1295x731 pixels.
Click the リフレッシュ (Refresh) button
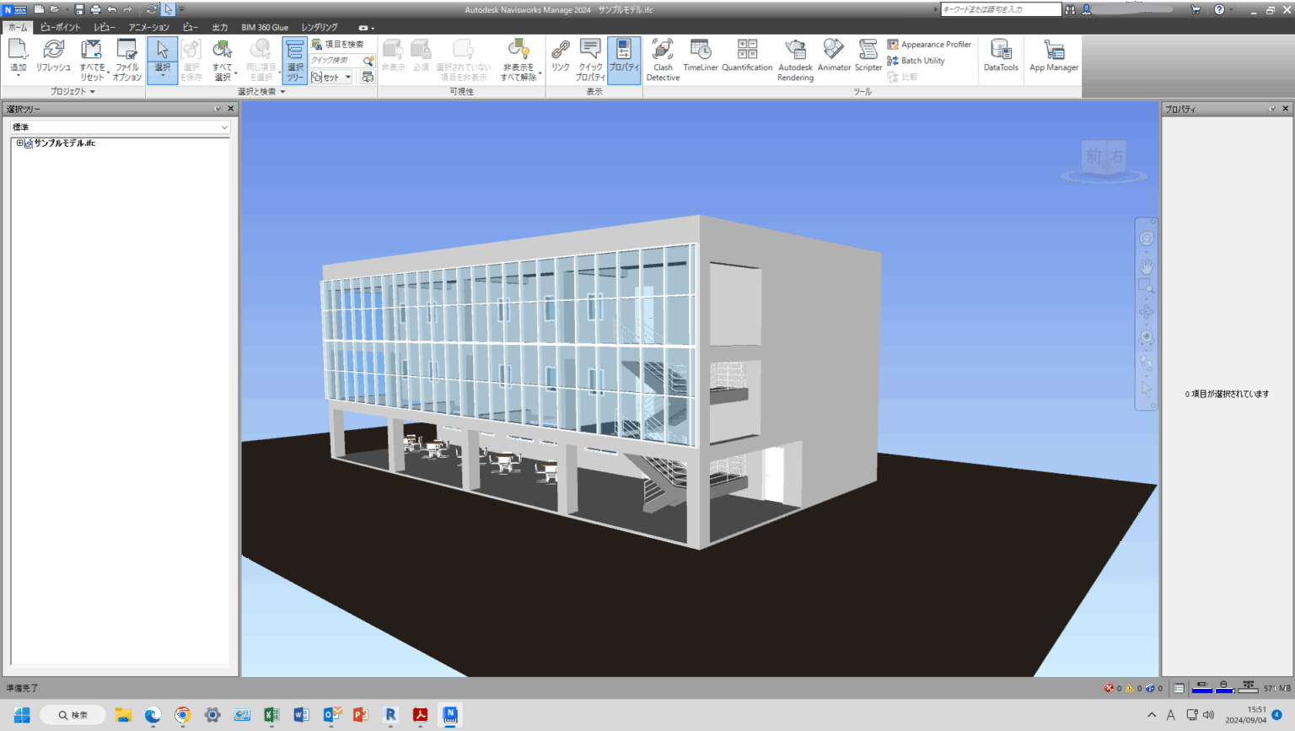click(54, 55)
